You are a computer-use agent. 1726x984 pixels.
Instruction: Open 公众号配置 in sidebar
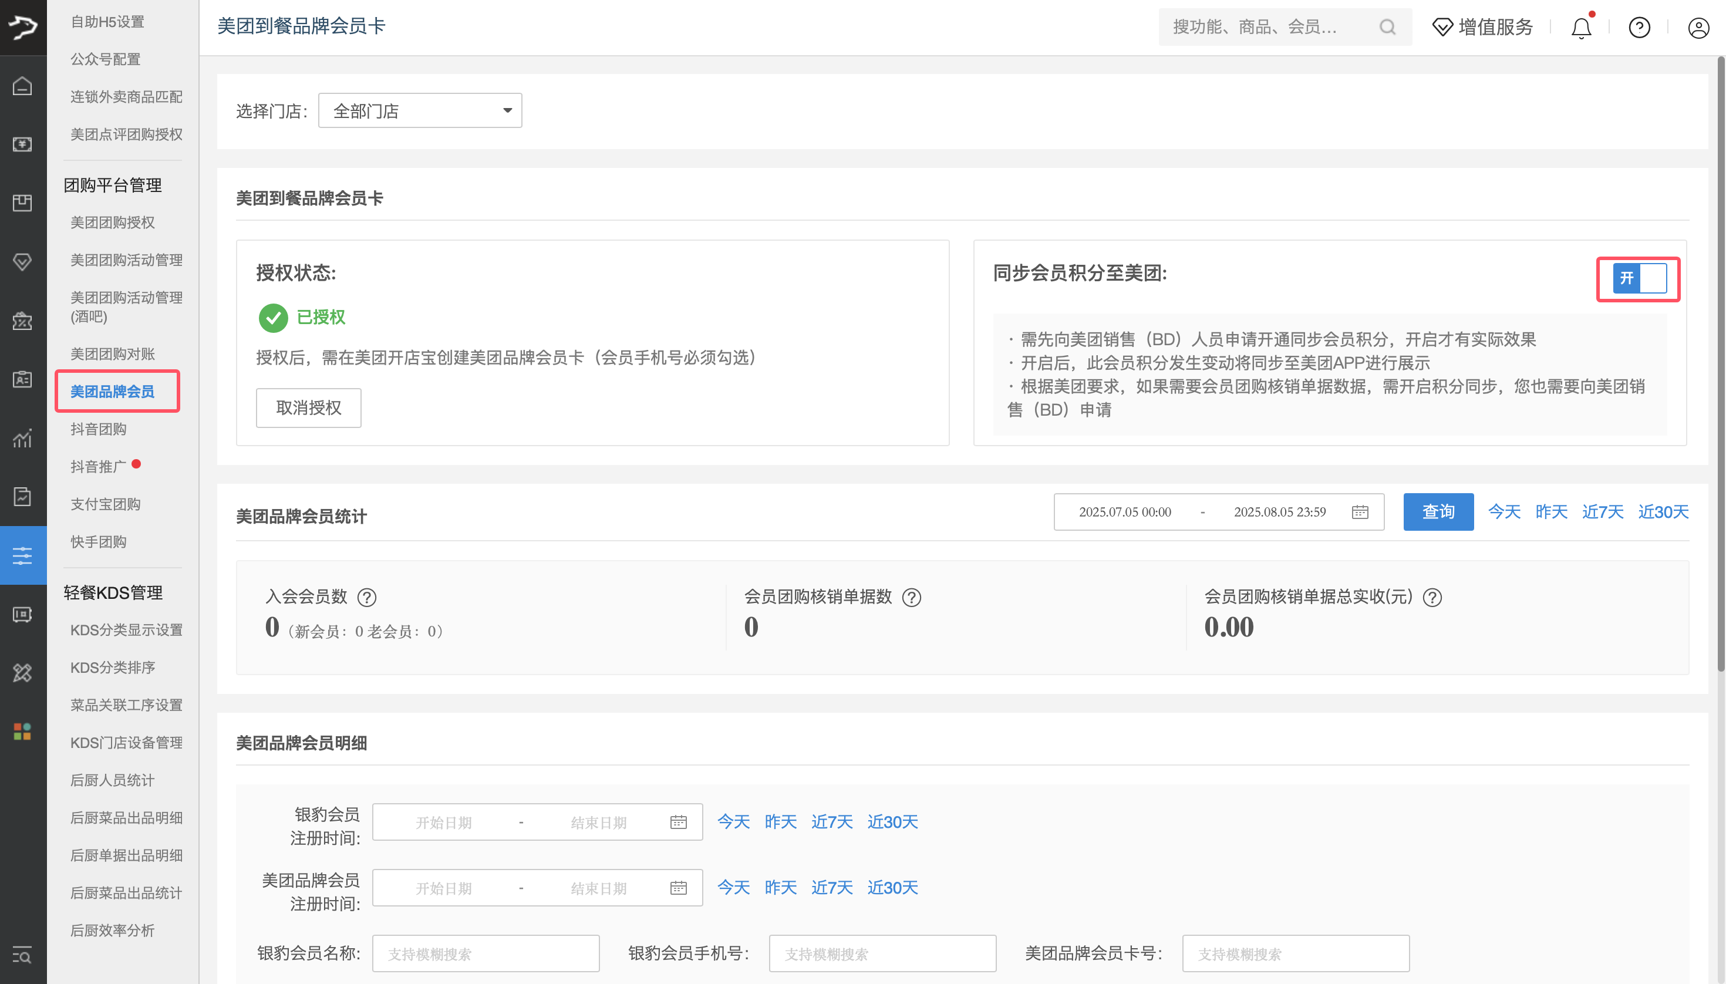pos(106,59)
